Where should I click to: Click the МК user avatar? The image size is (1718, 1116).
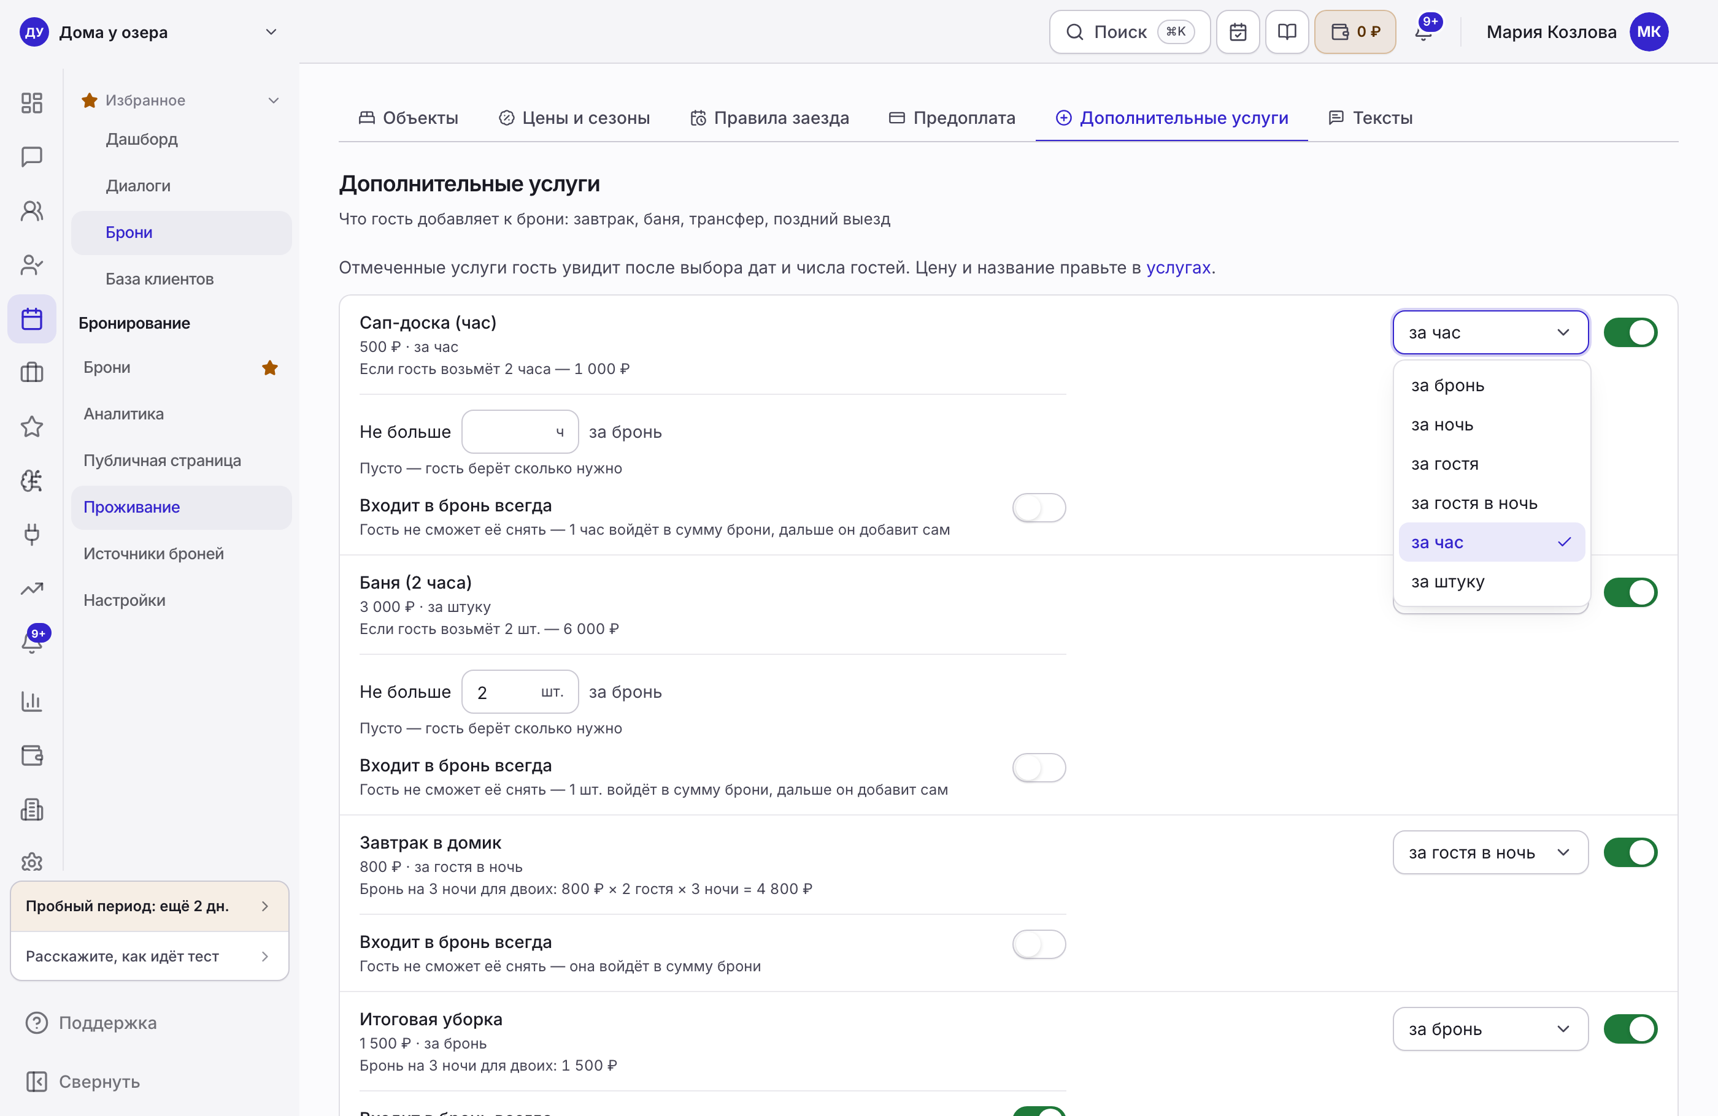[x=1649, y=32]
